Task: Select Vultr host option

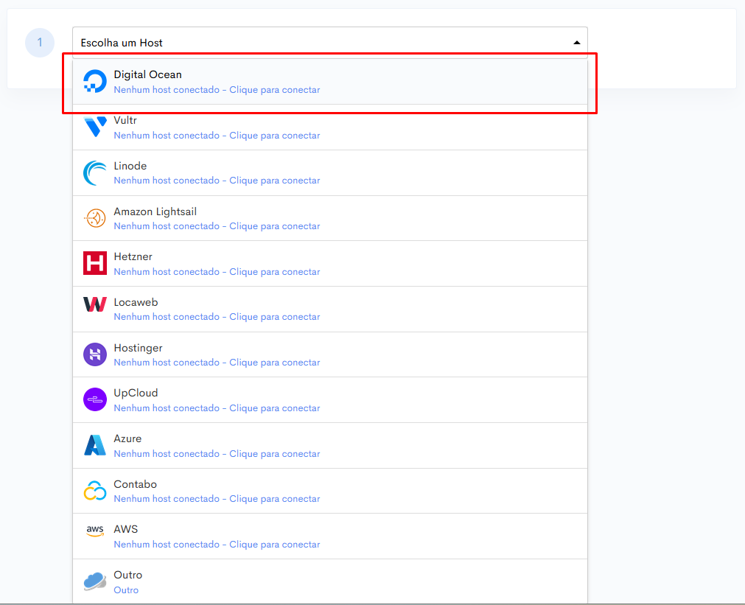Action: [x=329, y=127]
